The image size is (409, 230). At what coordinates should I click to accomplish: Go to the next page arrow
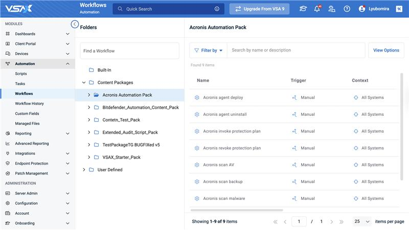(331, 222)
